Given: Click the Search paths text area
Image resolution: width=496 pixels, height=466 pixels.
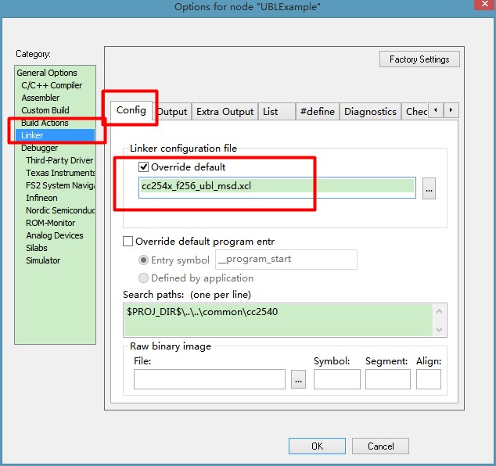Looking at the screenshot, I should 279,320.
